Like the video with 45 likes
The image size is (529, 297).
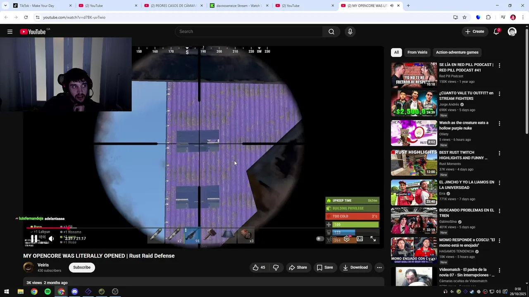click(259, 267)
